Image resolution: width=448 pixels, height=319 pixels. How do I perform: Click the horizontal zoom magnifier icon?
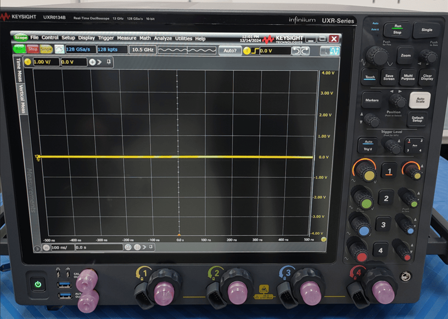tap(128, 247)
